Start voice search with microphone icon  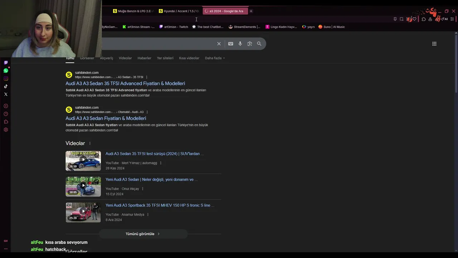[x=240, y=44]
